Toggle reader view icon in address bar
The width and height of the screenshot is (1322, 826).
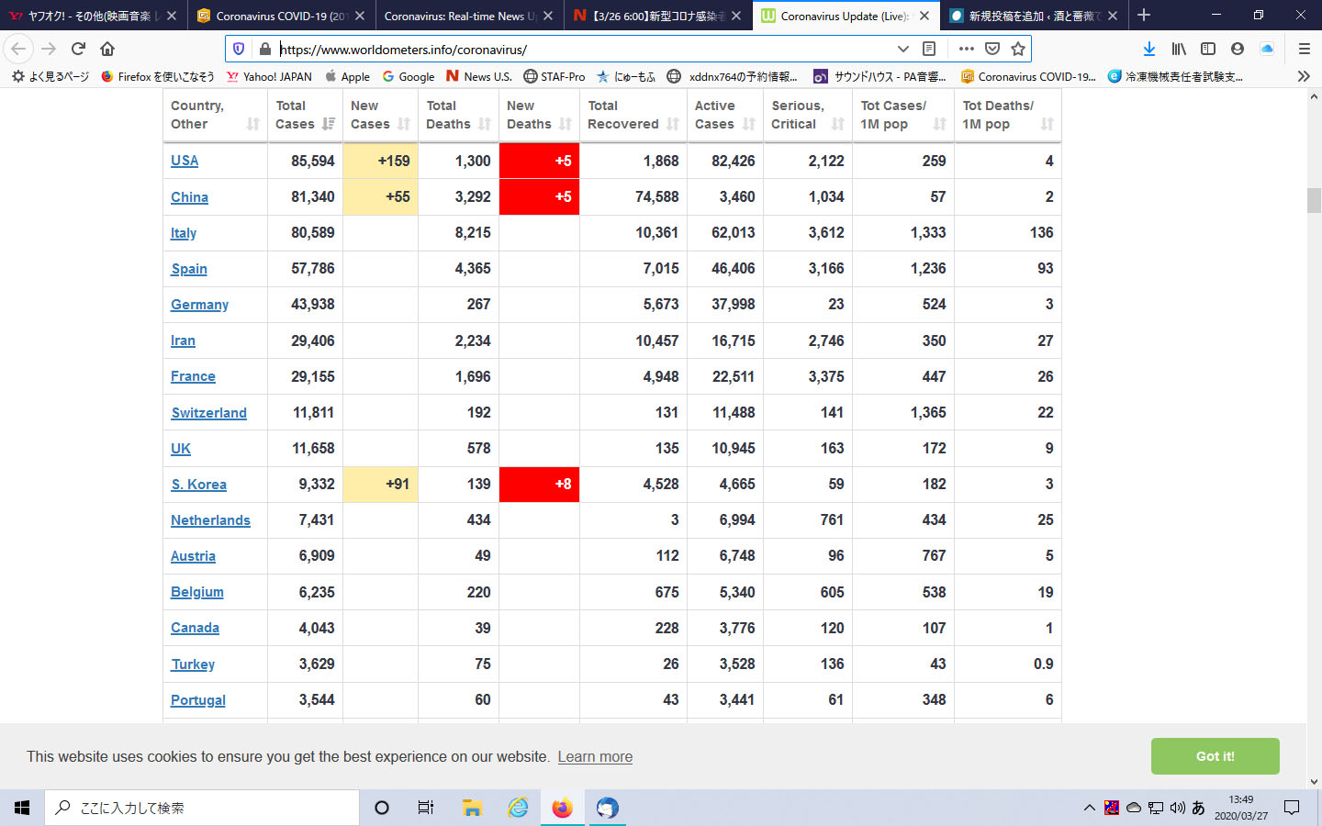(929, 49)
